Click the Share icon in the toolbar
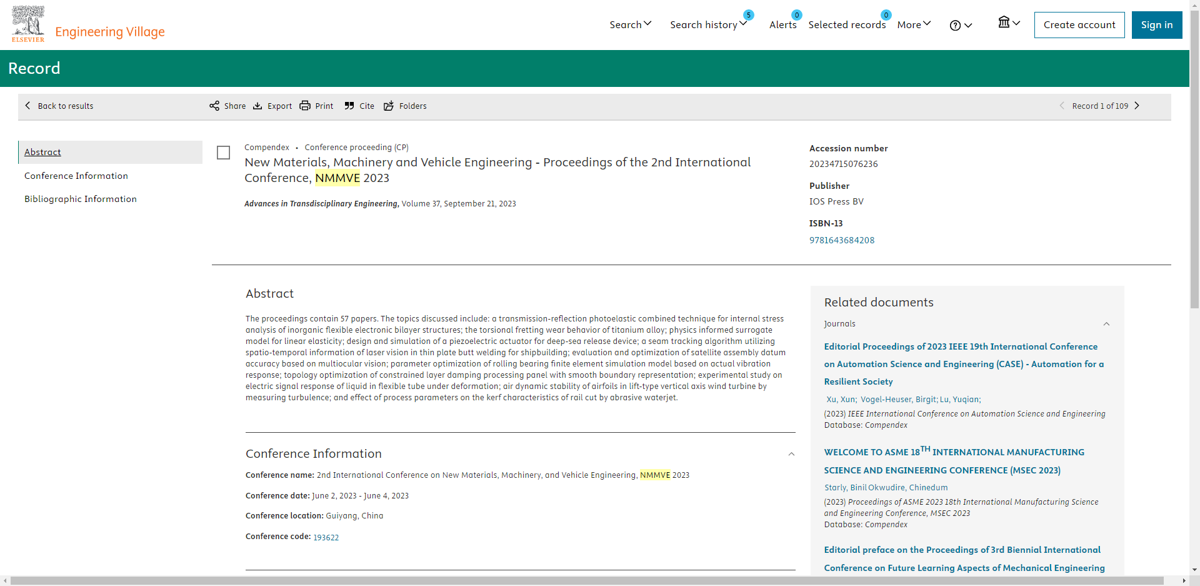The height and width of the screenshot is (586, 1200). [x=214, y=106]
